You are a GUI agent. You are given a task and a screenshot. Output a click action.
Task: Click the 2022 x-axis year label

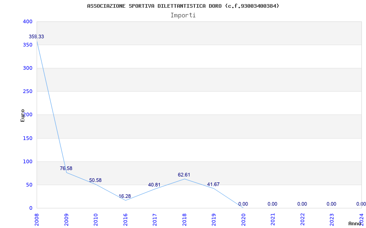coord(302,220)
